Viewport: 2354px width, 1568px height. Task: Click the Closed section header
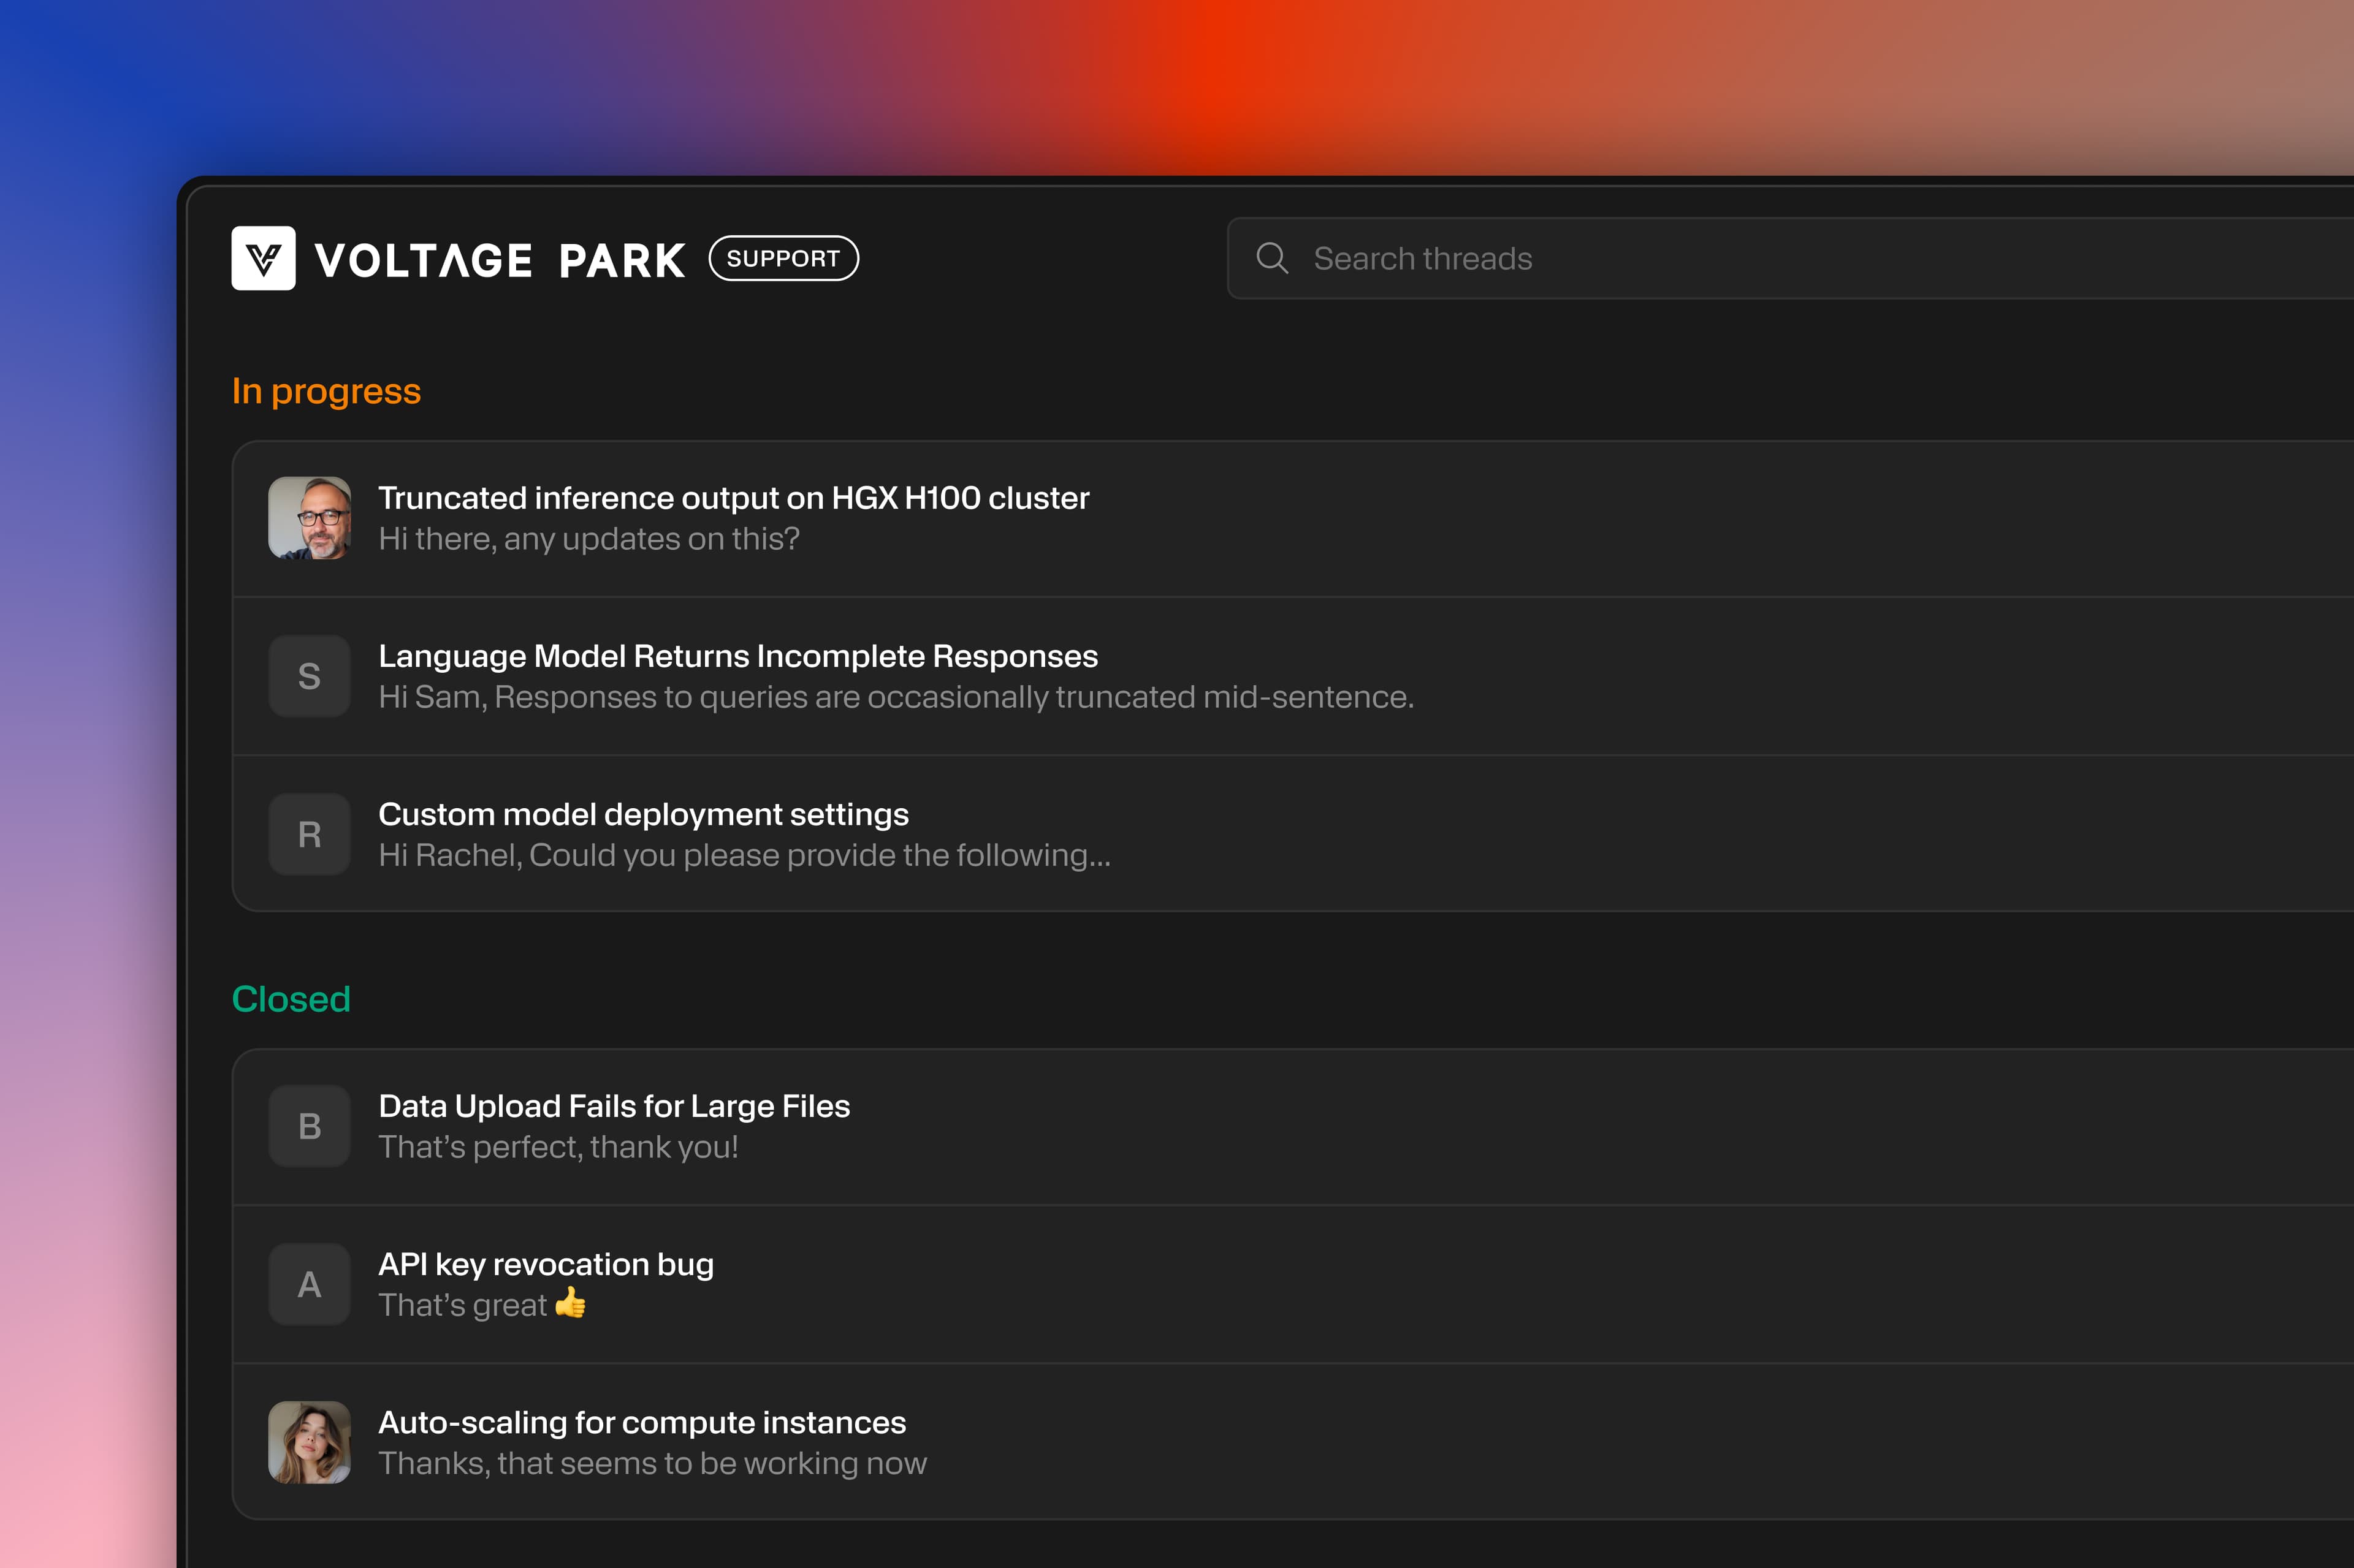point(291,997)
